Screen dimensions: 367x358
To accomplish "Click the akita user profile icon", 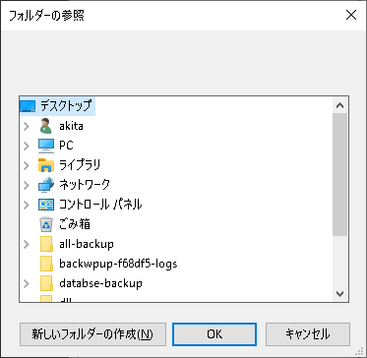I will coord(46,126).
